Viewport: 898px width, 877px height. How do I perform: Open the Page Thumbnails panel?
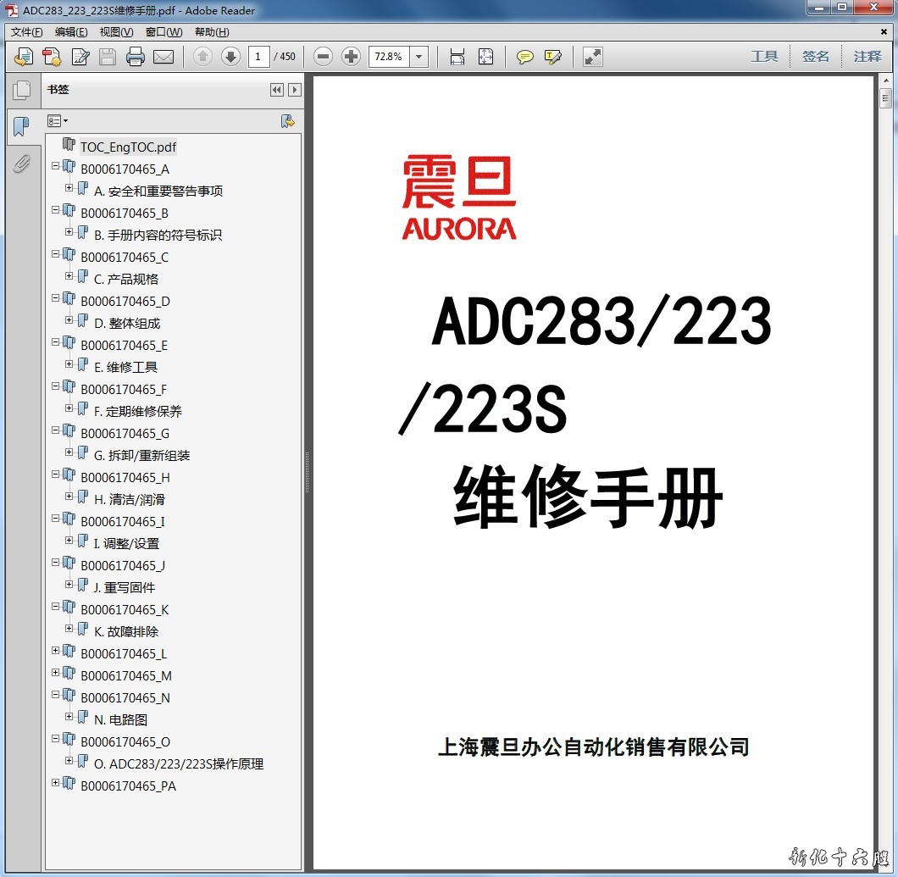(21, 90)
